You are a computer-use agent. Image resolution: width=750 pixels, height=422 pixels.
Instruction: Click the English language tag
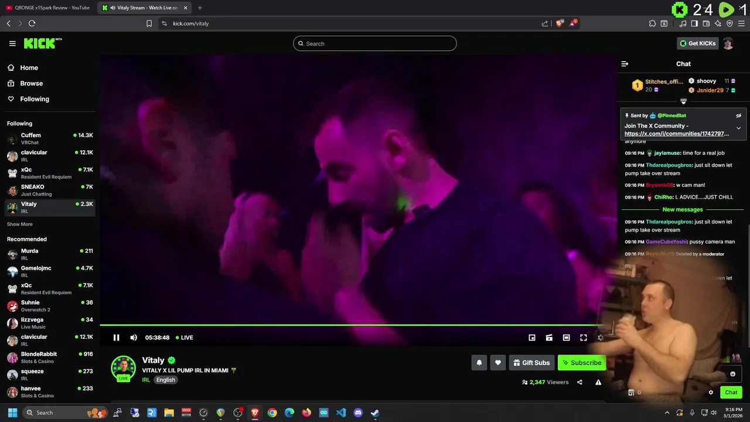(166, 380)
